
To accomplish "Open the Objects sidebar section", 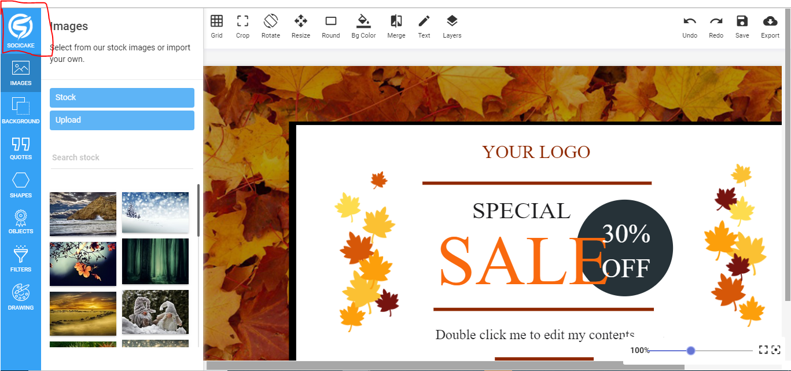I will point(21,222).
